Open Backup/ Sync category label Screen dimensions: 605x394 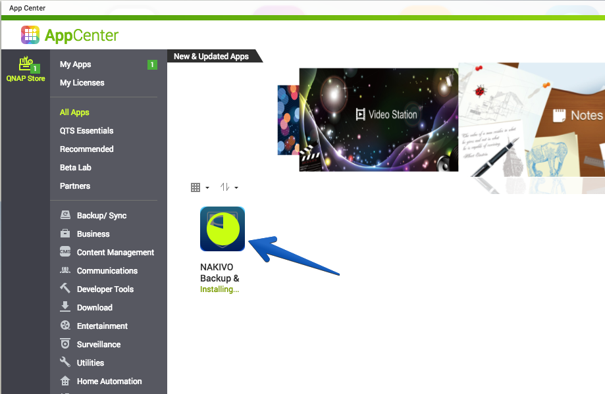[x=101, y=216]
